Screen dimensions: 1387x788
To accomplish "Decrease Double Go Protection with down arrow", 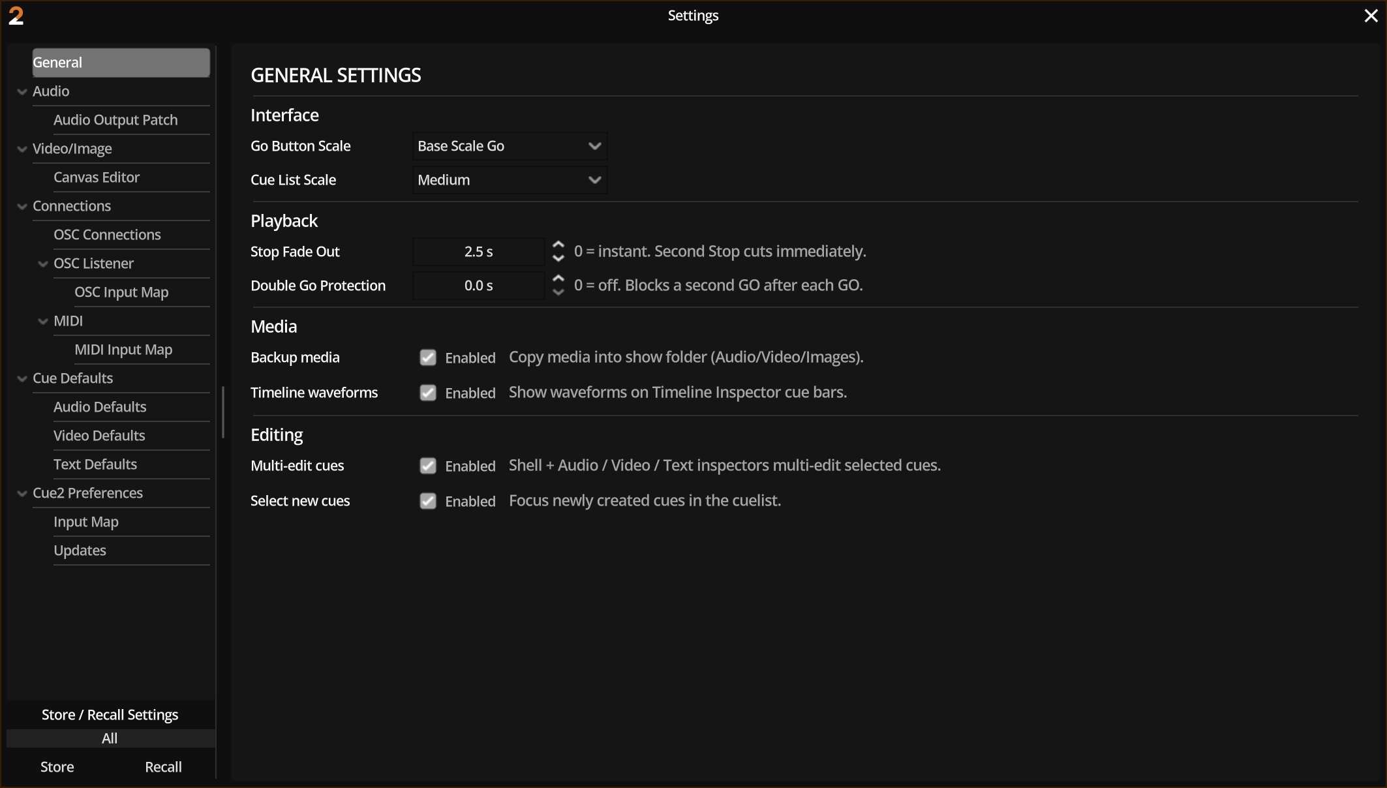I will coord(558,292).
